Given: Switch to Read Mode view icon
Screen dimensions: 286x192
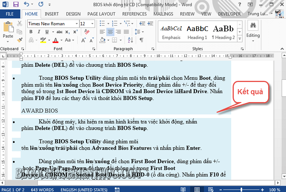Looking at the screenshot, I should (x=183, y=190).
